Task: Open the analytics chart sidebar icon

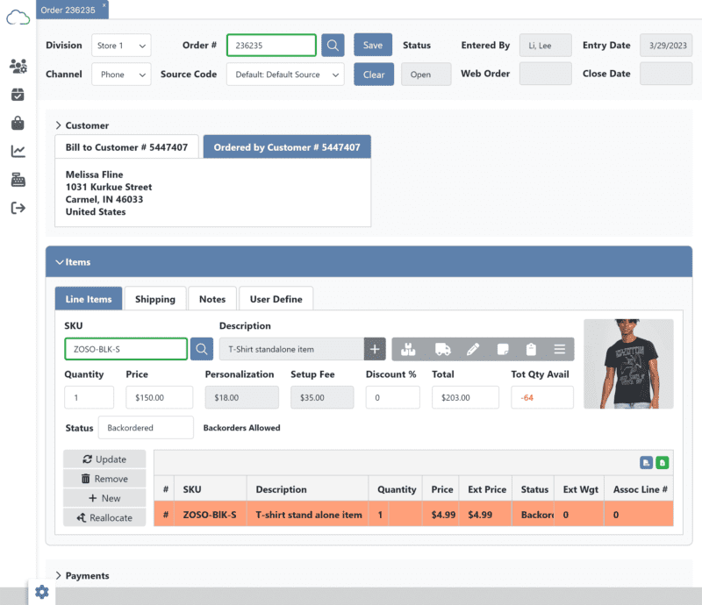Action: click(x=18, y=151)
